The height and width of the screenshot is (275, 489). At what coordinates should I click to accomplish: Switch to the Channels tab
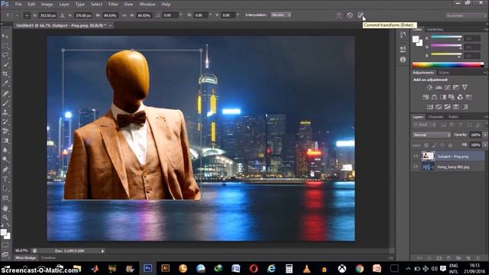[436, 117]
